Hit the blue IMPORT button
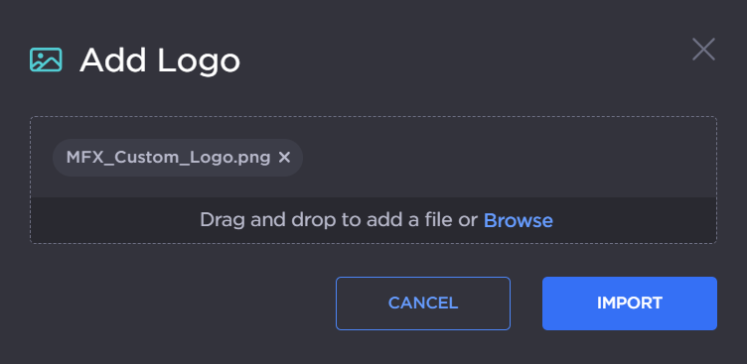747x364 pixels. [x=630, y=303]
